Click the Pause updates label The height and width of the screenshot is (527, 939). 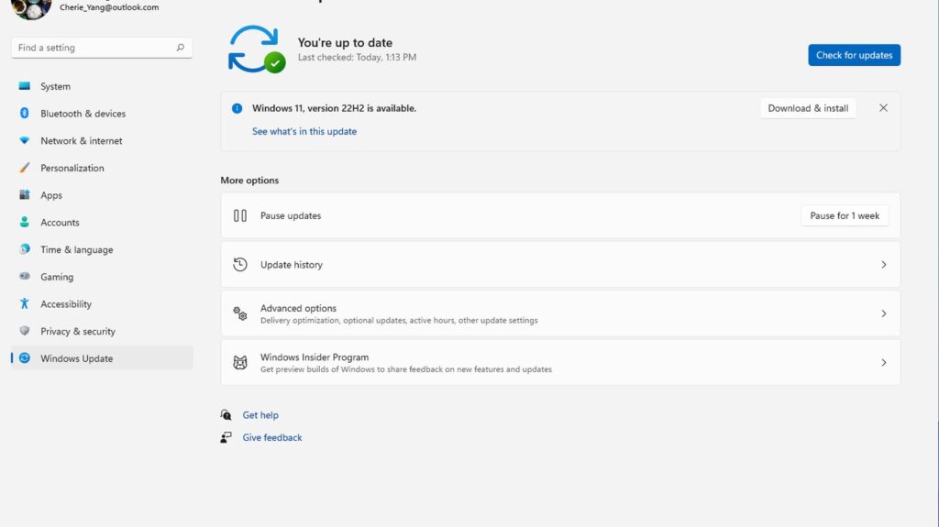pyautogui.click(x=291, y=215)
